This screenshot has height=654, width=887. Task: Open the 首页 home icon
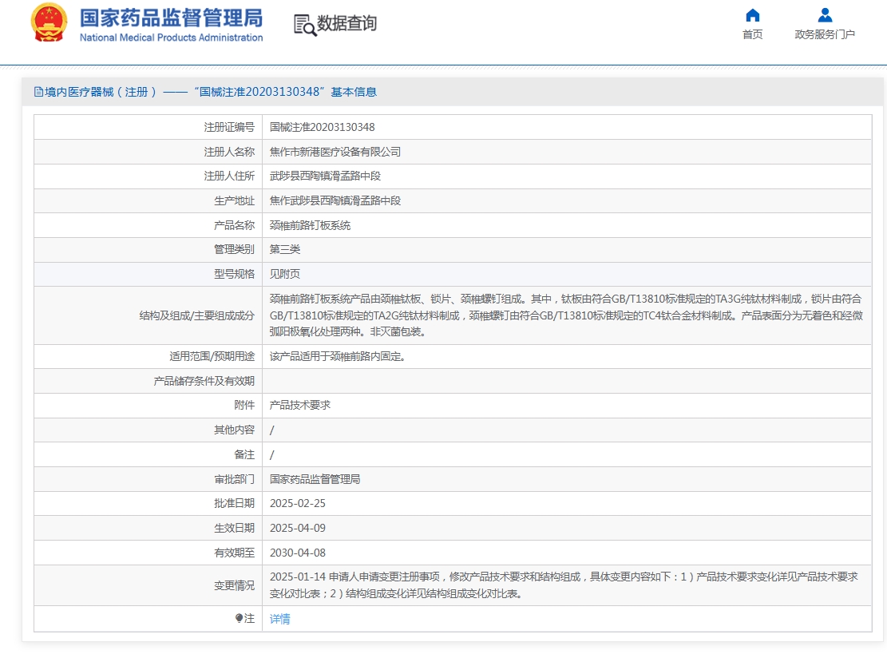pos(752,14)
